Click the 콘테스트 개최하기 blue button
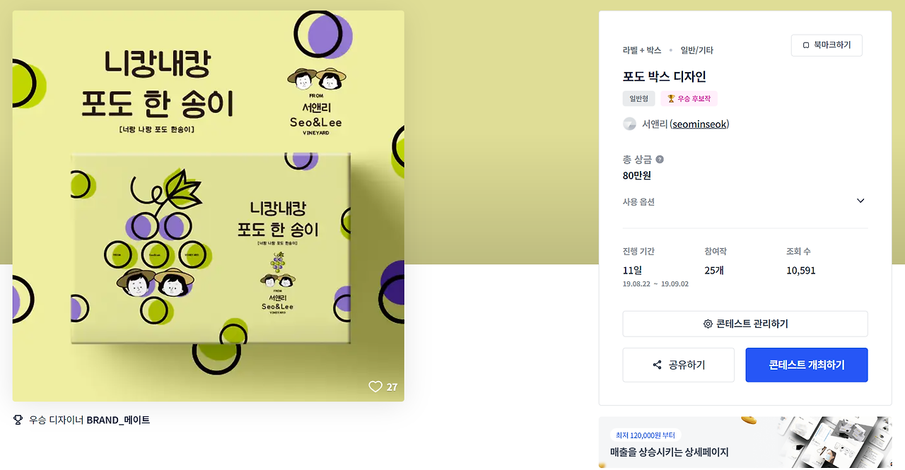 coord(807,365)
